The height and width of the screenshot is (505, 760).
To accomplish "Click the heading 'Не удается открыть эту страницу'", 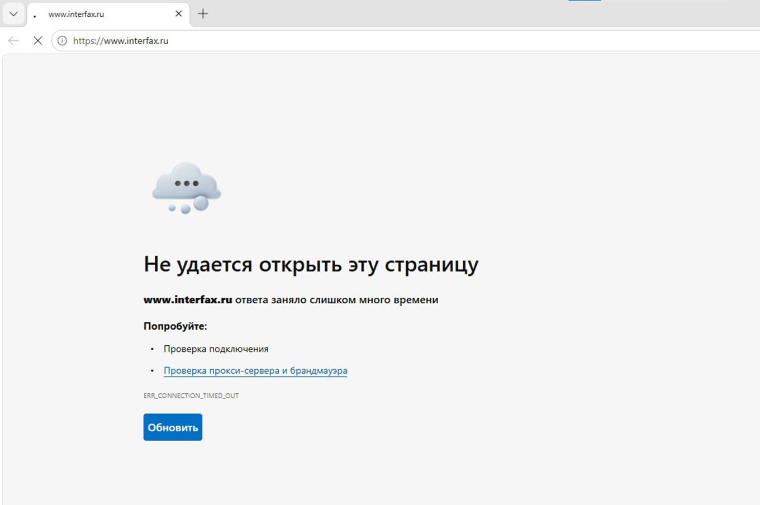I will coord(311,265).
